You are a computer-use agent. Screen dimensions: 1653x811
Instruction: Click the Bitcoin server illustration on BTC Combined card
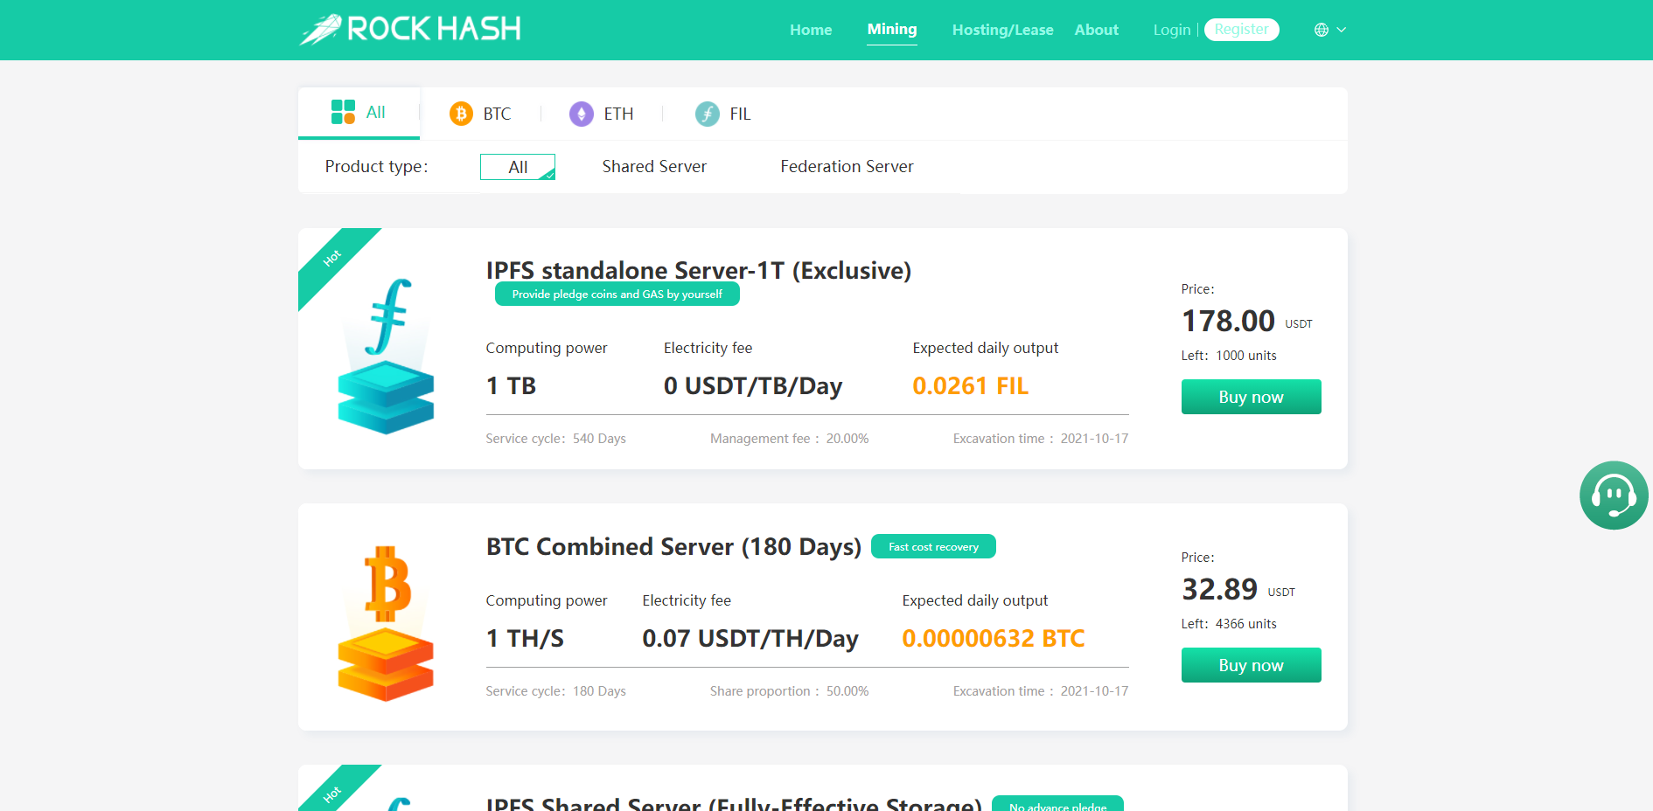coord(386,623)
